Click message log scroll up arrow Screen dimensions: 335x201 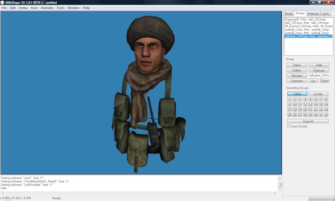tap(280, 178)
